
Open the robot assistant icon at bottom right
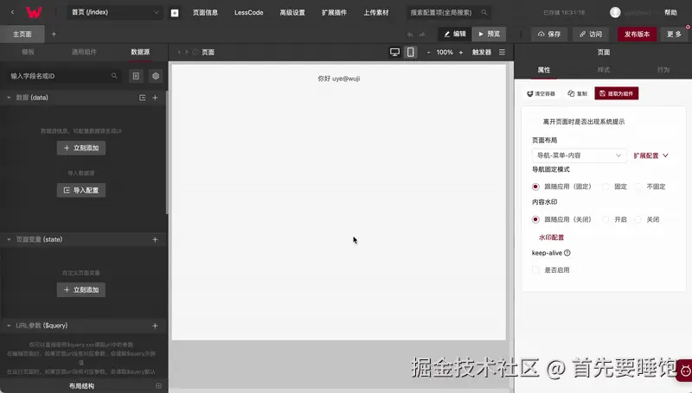coord(685,371)
